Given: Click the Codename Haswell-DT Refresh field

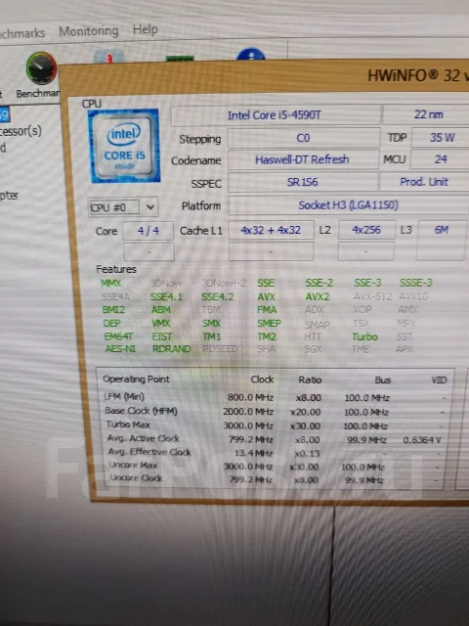Looking at the screenshot, I should click(x=303, y=159).
